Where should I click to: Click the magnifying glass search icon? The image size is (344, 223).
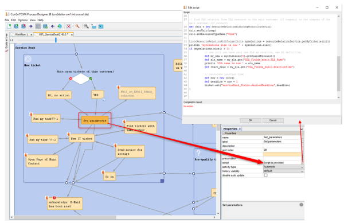click(x=86, y=26)
